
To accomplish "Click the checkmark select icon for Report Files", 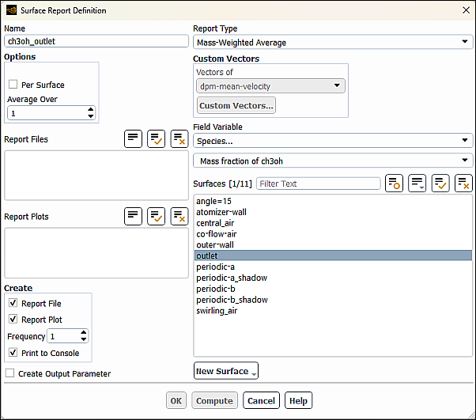I will coord(157,139).
